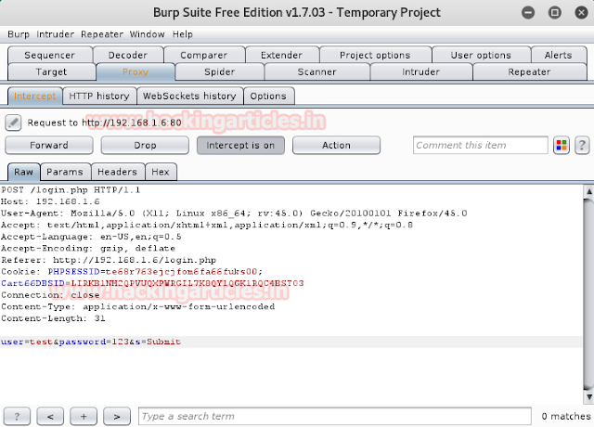Go to previous search match button
Viewport: 594px width, 427px height.
50,417
